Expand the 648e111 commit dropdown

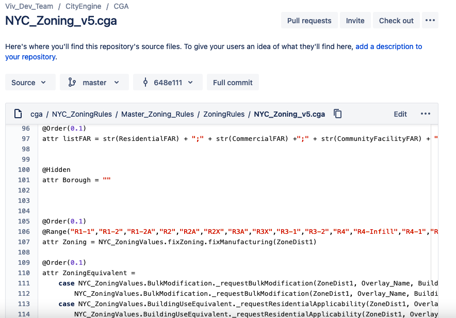(168, 82)
